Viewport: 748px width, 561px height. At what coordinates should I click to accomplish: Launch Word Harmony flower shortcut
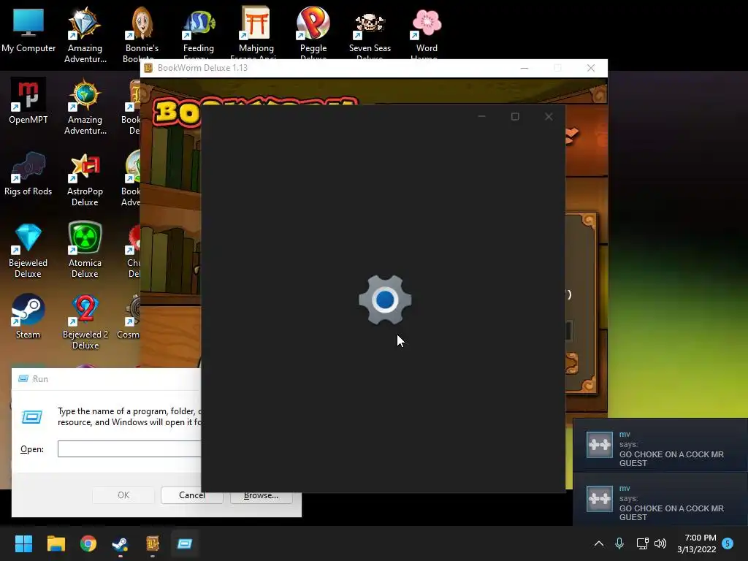tap(427, 32)
